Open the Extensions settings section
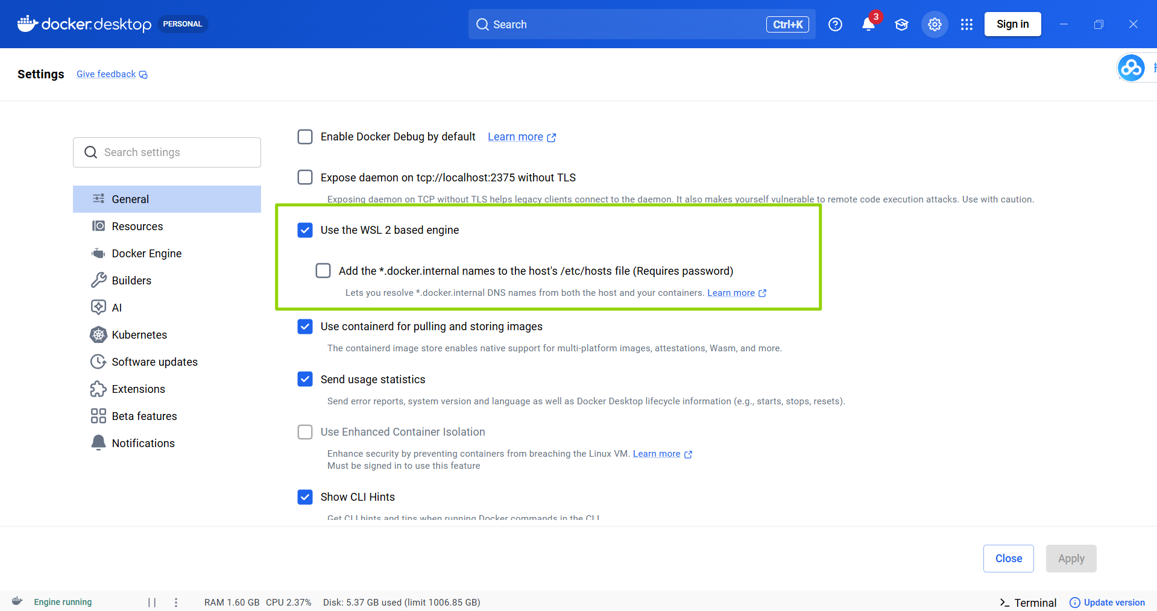The width and height of the screenshot is (1157, 611). 167,389
